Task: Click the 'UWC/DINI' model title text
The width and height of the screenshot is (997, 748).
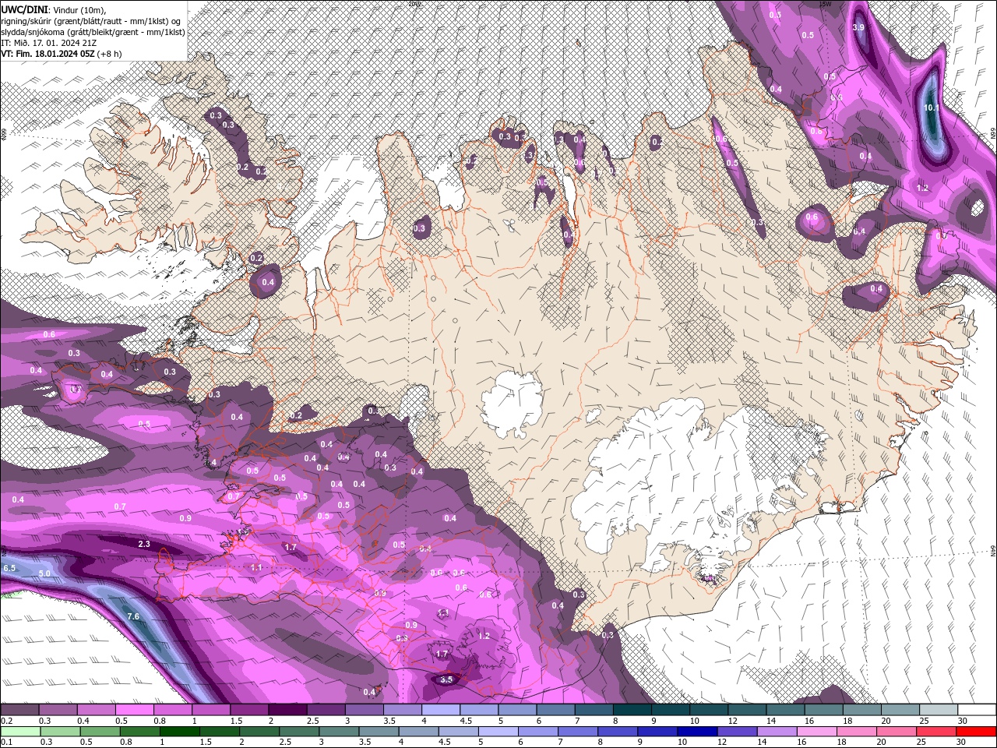Action: coord(23,9)
